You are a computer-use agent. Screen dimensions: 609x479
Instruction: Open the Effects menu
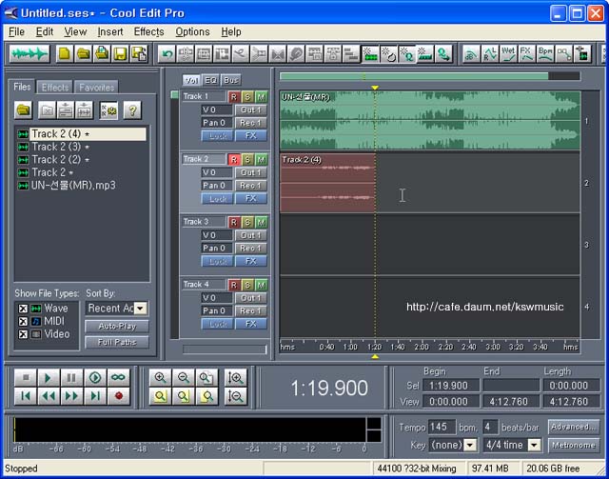[x=149, y=31]
